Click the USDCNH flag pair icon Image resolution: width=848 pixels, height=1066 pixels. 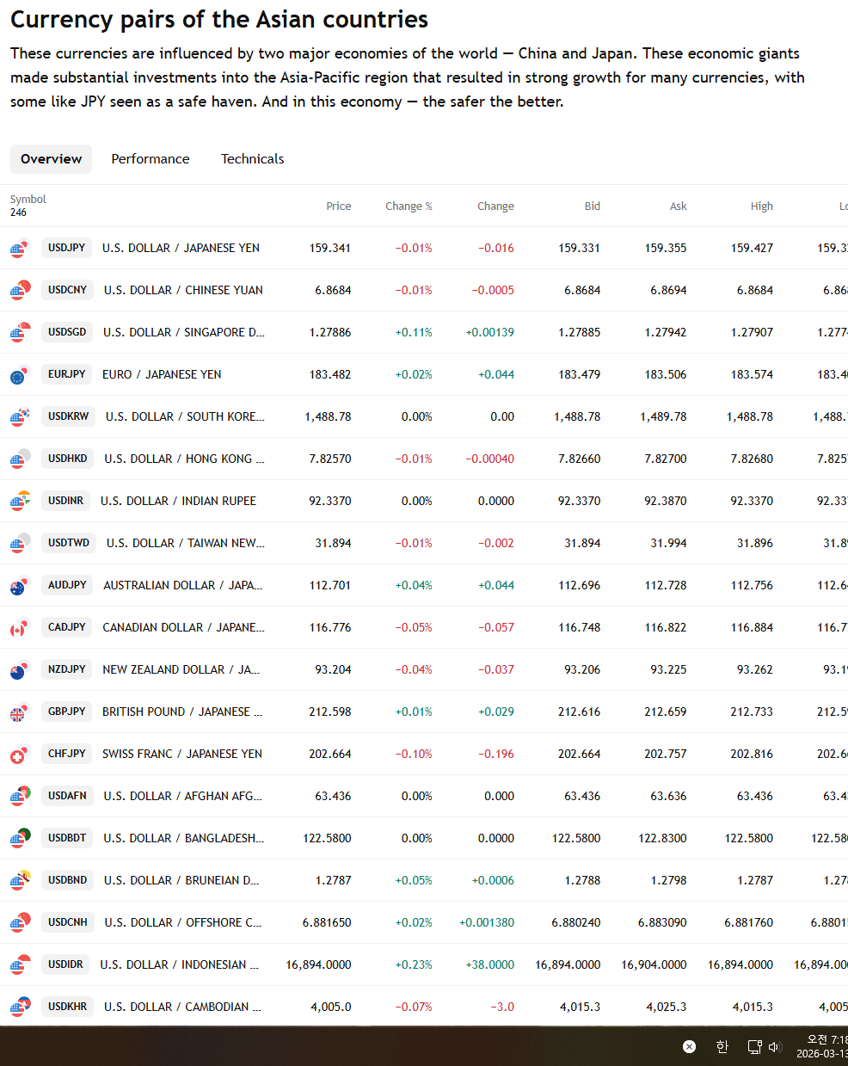tap(20, 922)
